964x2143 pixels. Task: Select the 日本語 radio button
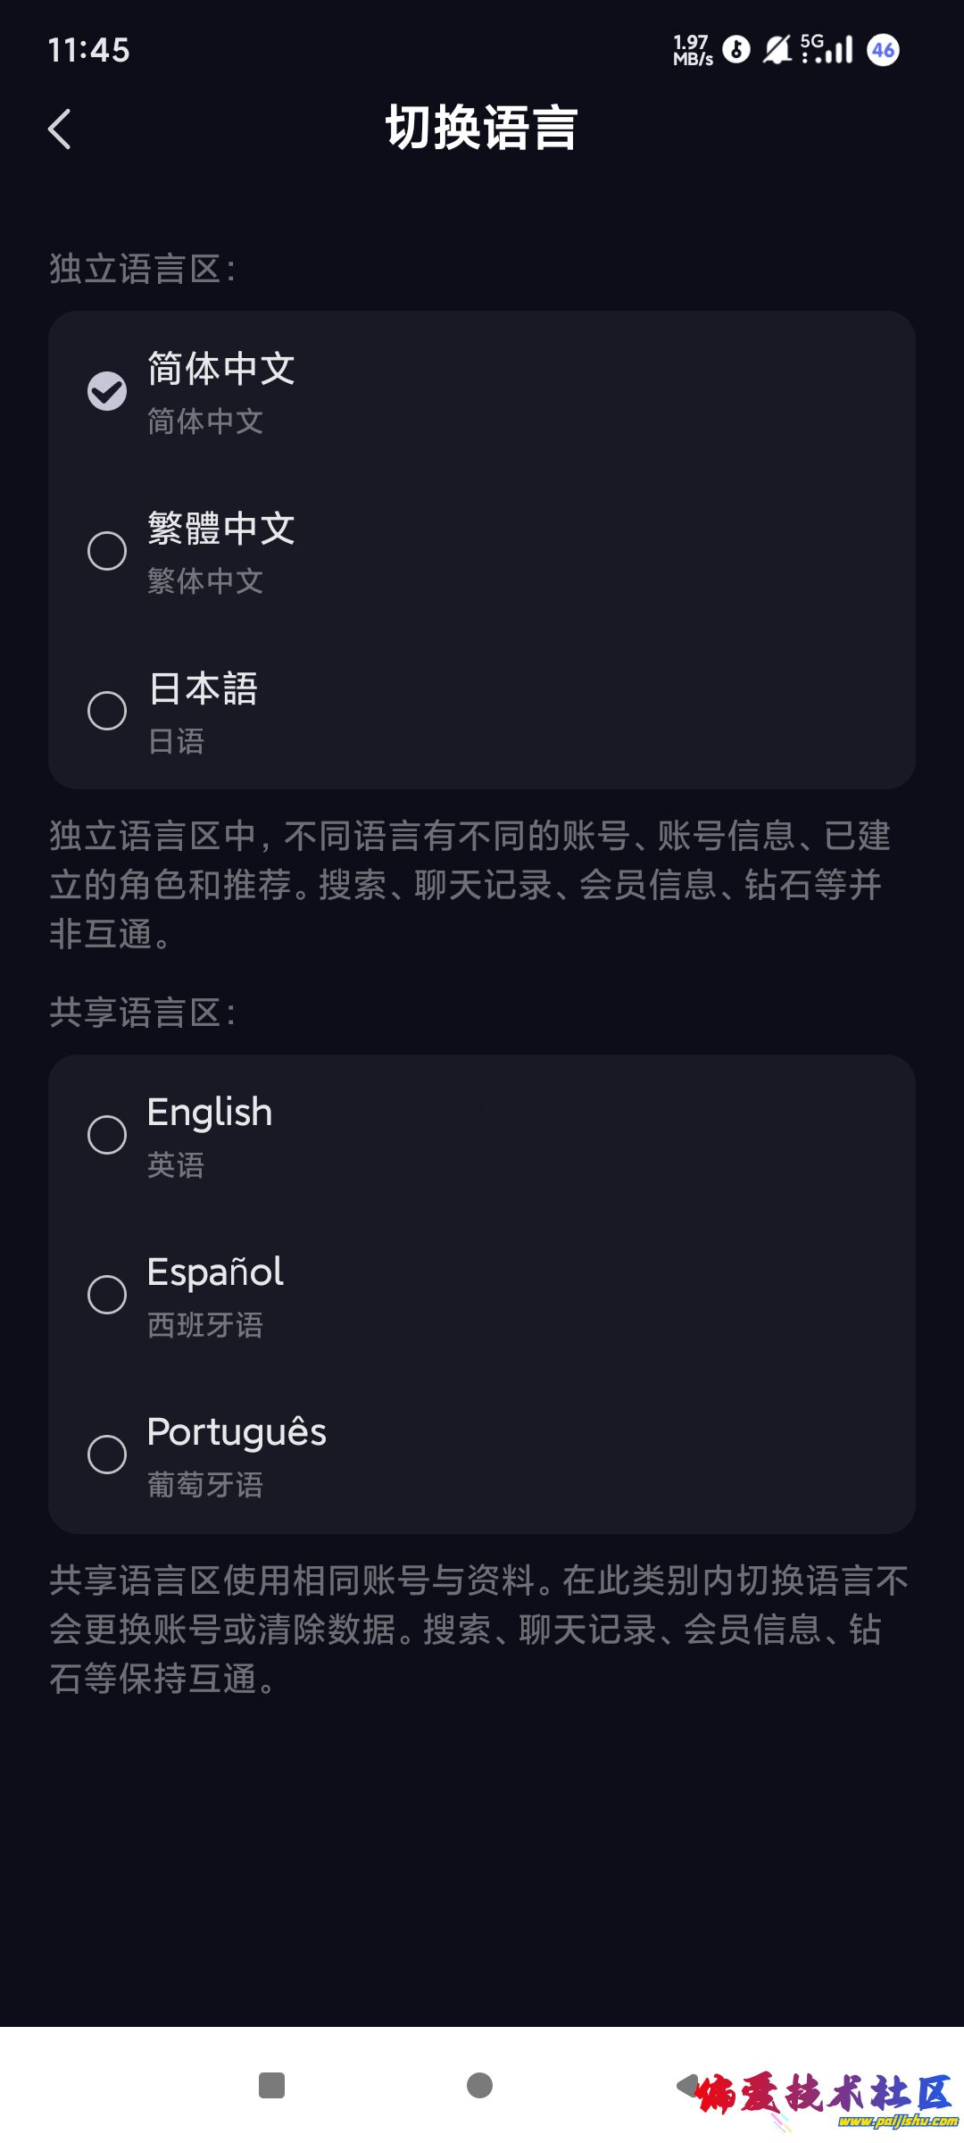click(107, 711)
